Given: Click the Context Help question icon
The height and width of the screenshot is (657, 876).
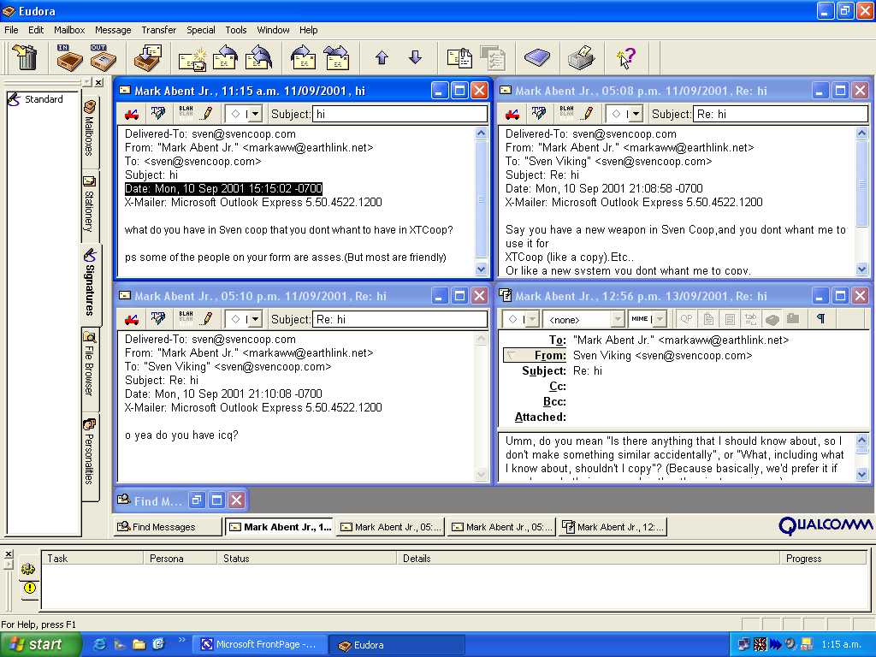Looking at the screenshot, I should pyautogui.click(x=625, y=57).
